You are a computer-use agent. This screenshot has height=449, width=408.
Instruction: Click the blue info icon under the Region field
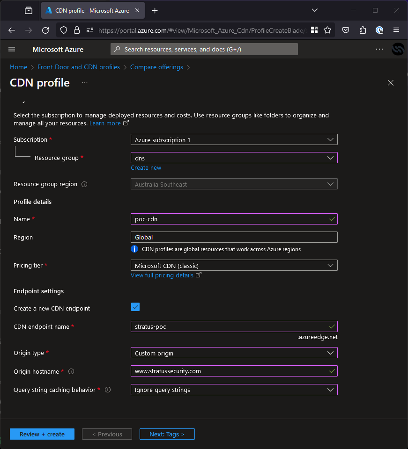(134, 249)
